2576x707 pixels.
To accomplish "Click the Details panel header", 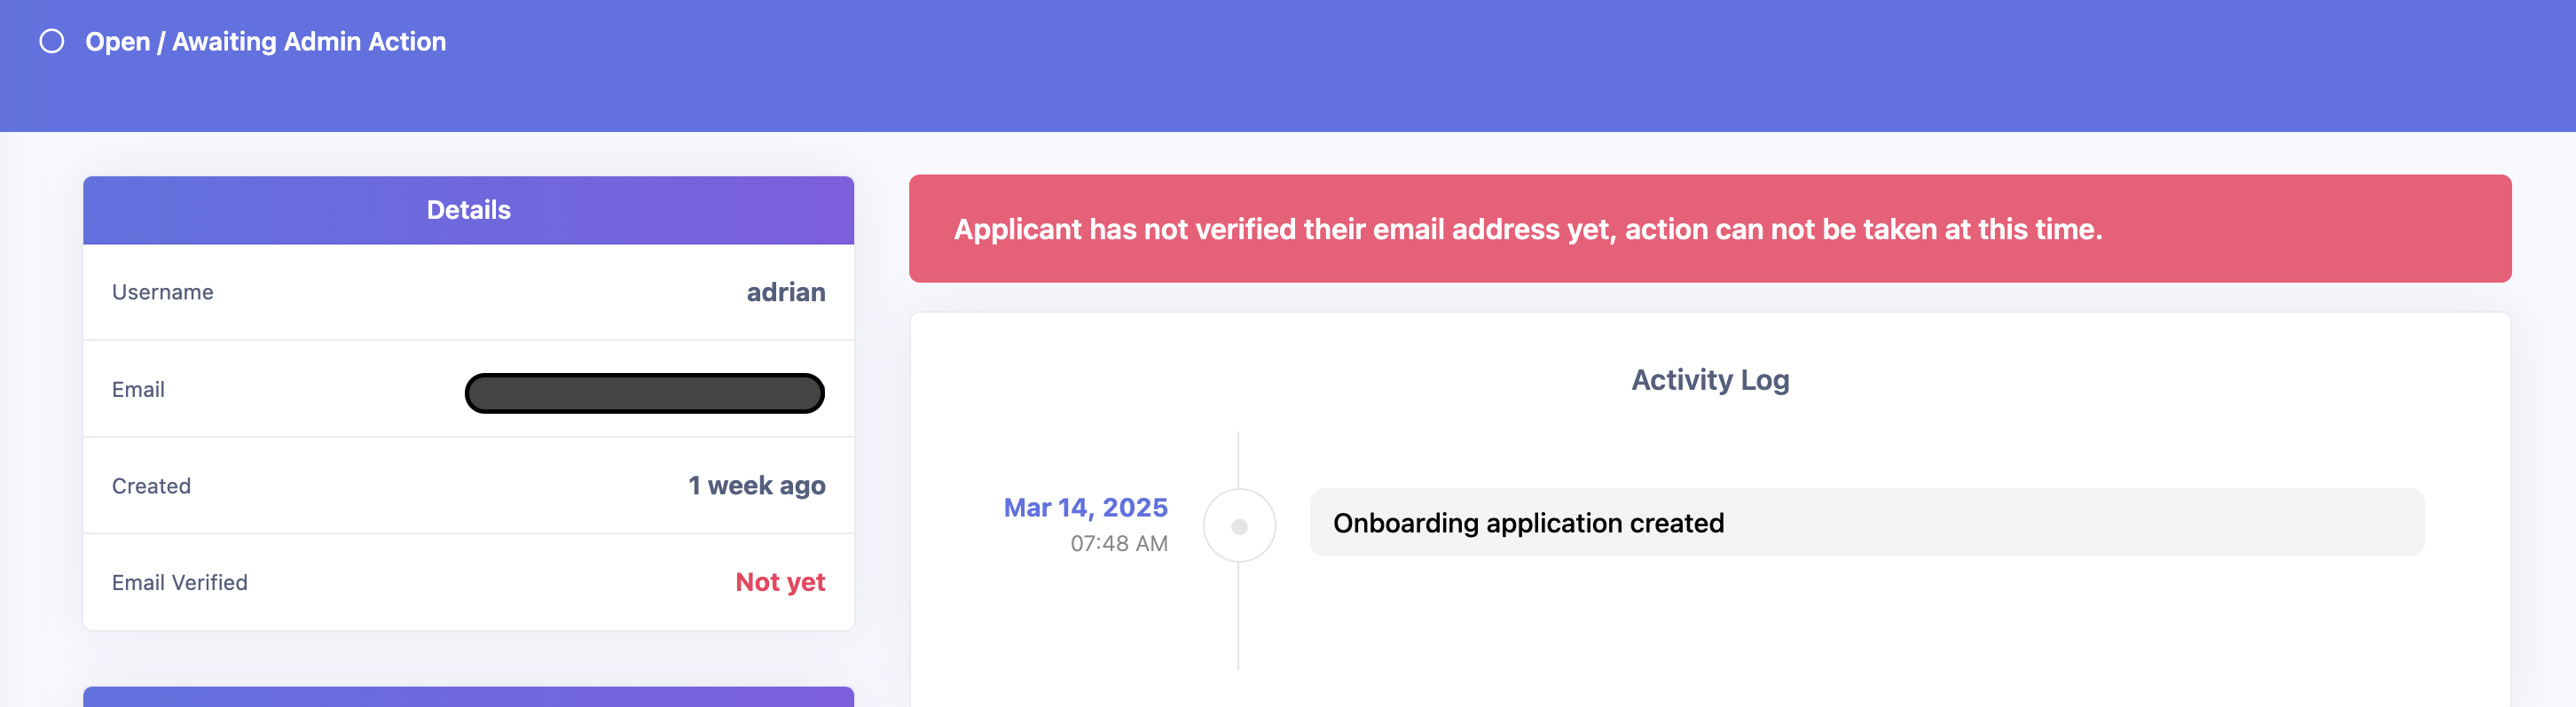I will 468,210.
